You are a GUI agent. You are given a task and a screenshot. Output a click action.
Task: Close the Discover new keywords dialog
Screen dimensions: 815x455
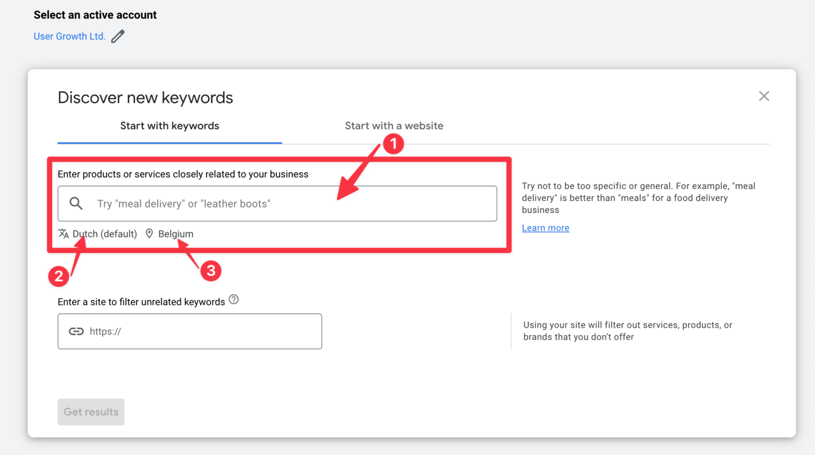[x=764, y=96]
